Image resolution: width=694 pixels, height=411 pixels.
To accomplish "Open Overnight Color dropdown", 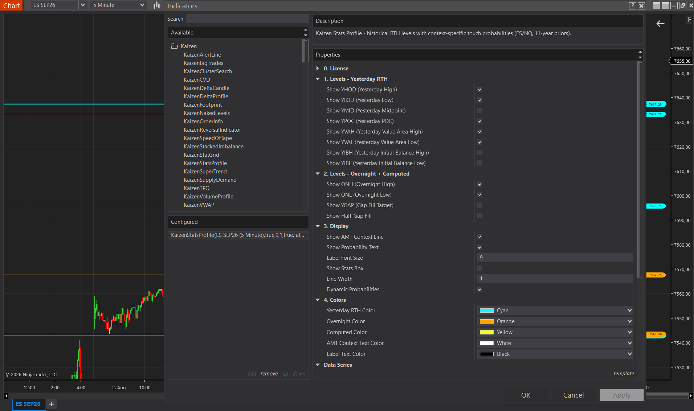I will click(x=555, y=321).
